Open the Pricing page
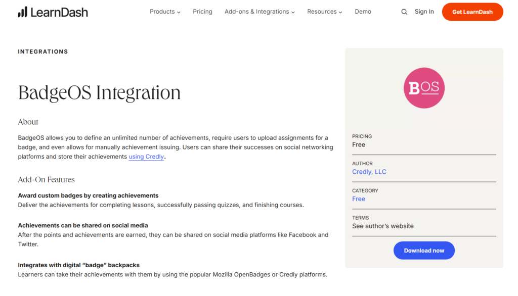The image size is (518, 296). pos(202,12)
